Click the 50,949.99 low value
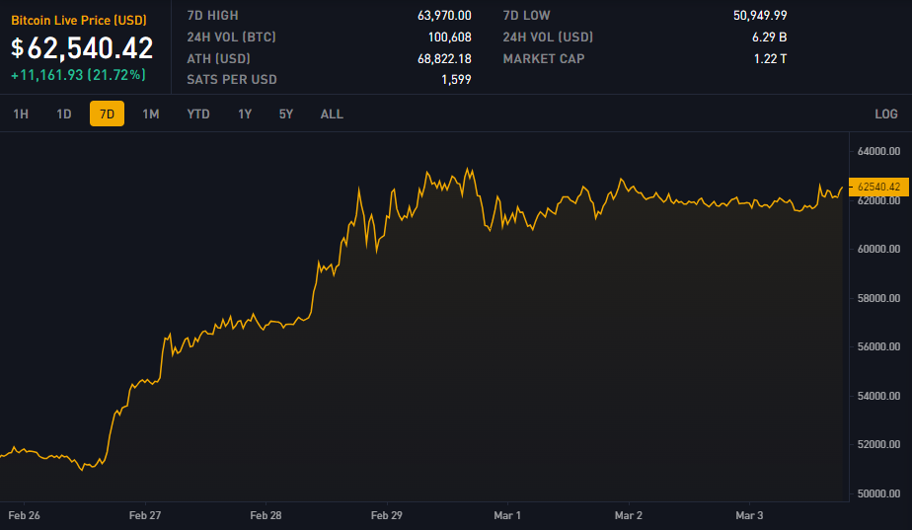 click(x=760, y=16)
